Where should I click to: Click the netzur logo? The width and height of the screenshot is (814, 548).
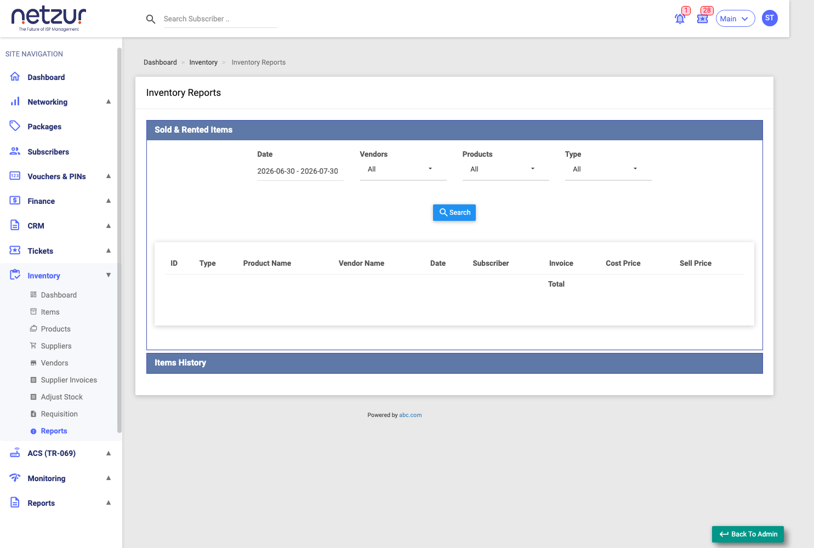pos(49,19)
